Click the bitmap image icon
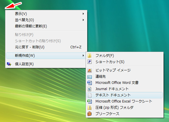169x122 pixels. coord(90,71)
